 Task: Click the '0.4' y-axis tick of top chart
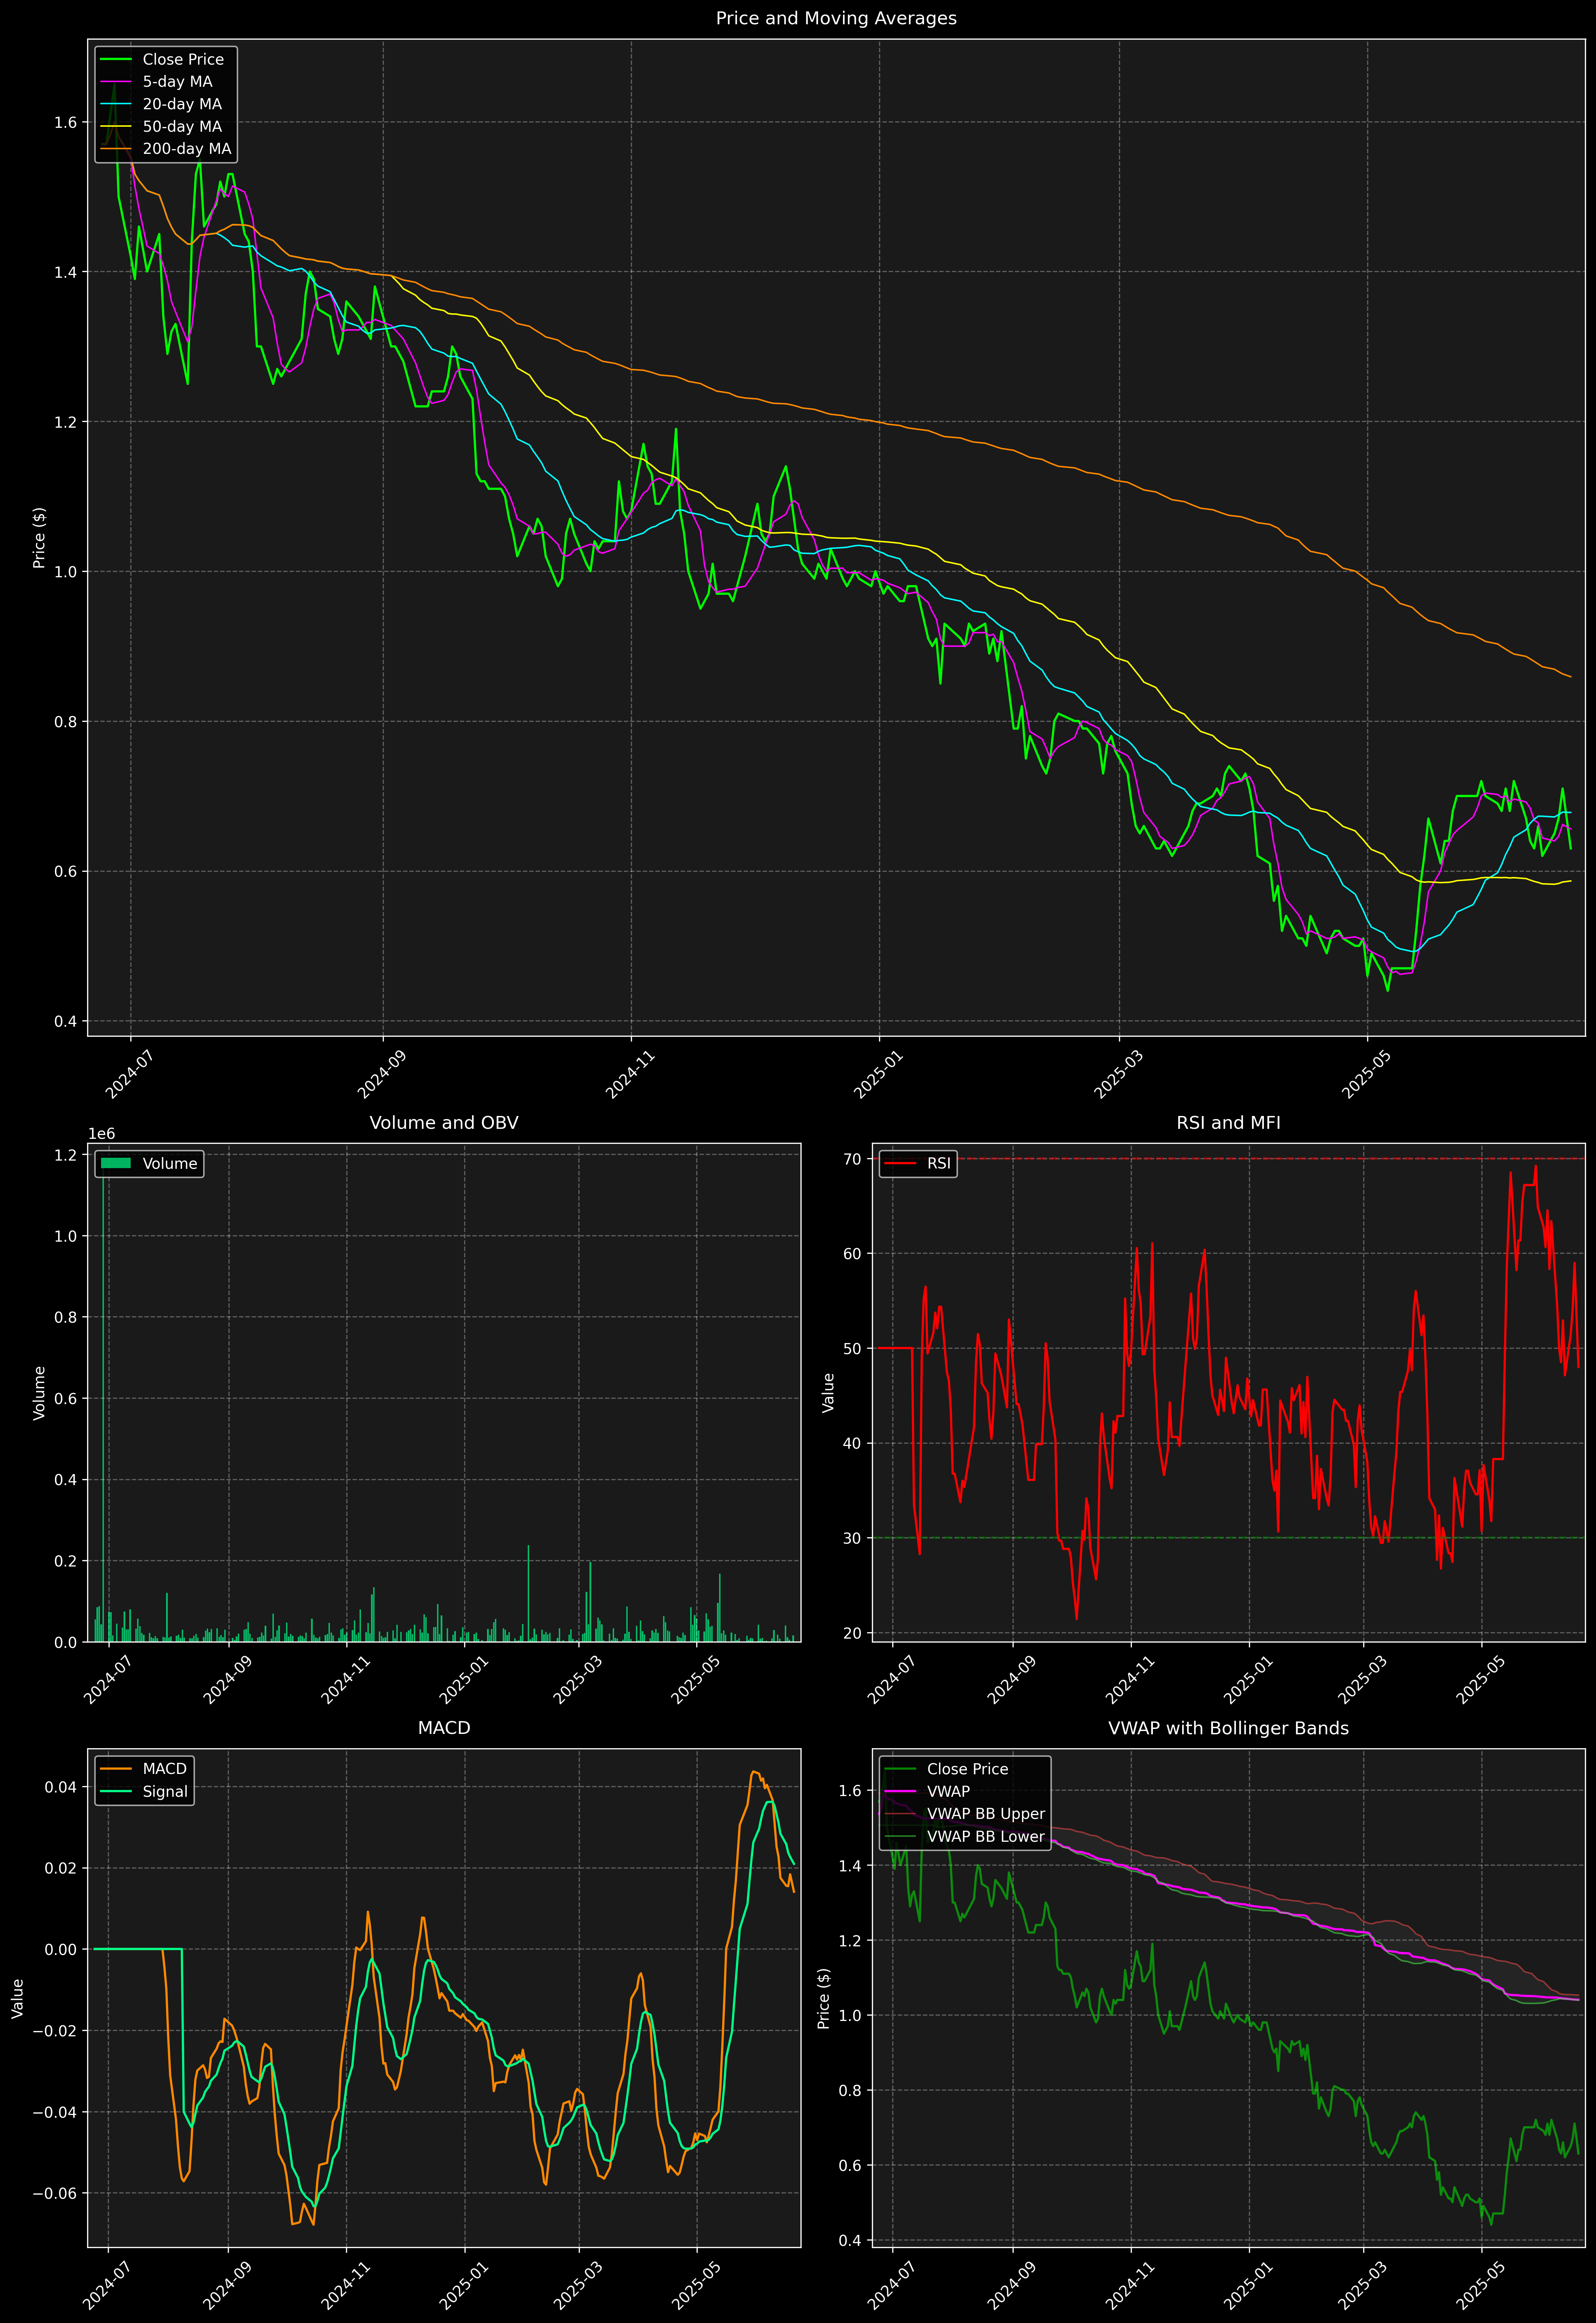pyautogui.click(x=66, y=1022)
